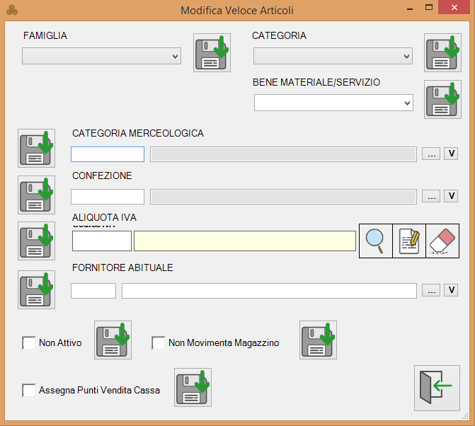Toggle the Non Movimenta Magazzino checkbox
This screenshot has height=426, width=475.
(159, 343)
